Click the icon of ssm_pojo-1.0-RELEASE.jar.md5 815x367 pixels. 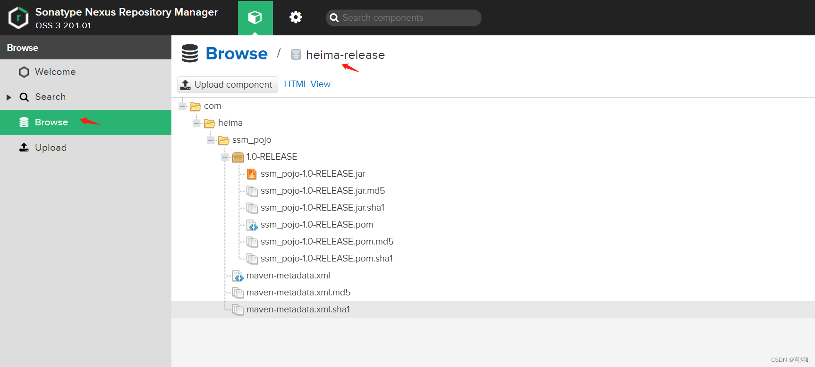tap(252, 191)
